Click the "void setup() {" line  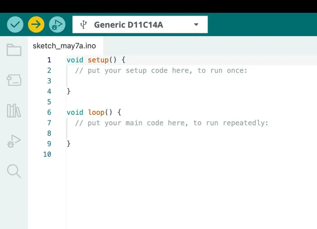tap(96, 60)
